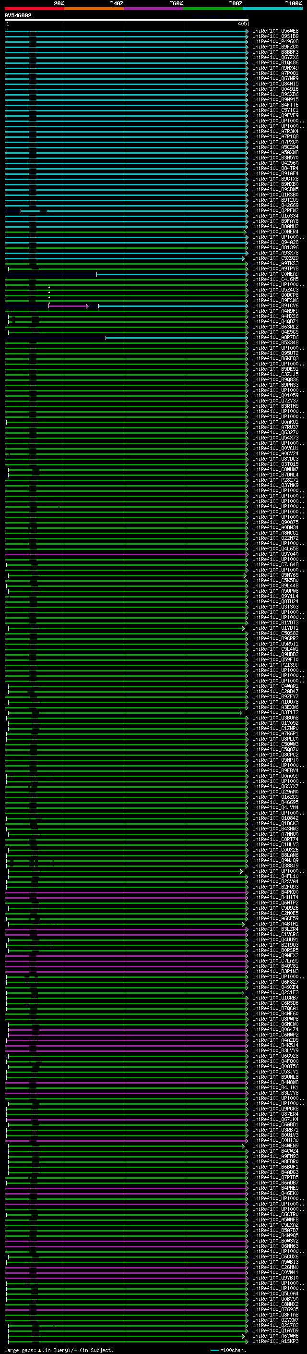Click the purple ~60% identity legend bar
The width and height of the screenshot is (307, 1354).
pyautogui.click(x=154, y=9)
